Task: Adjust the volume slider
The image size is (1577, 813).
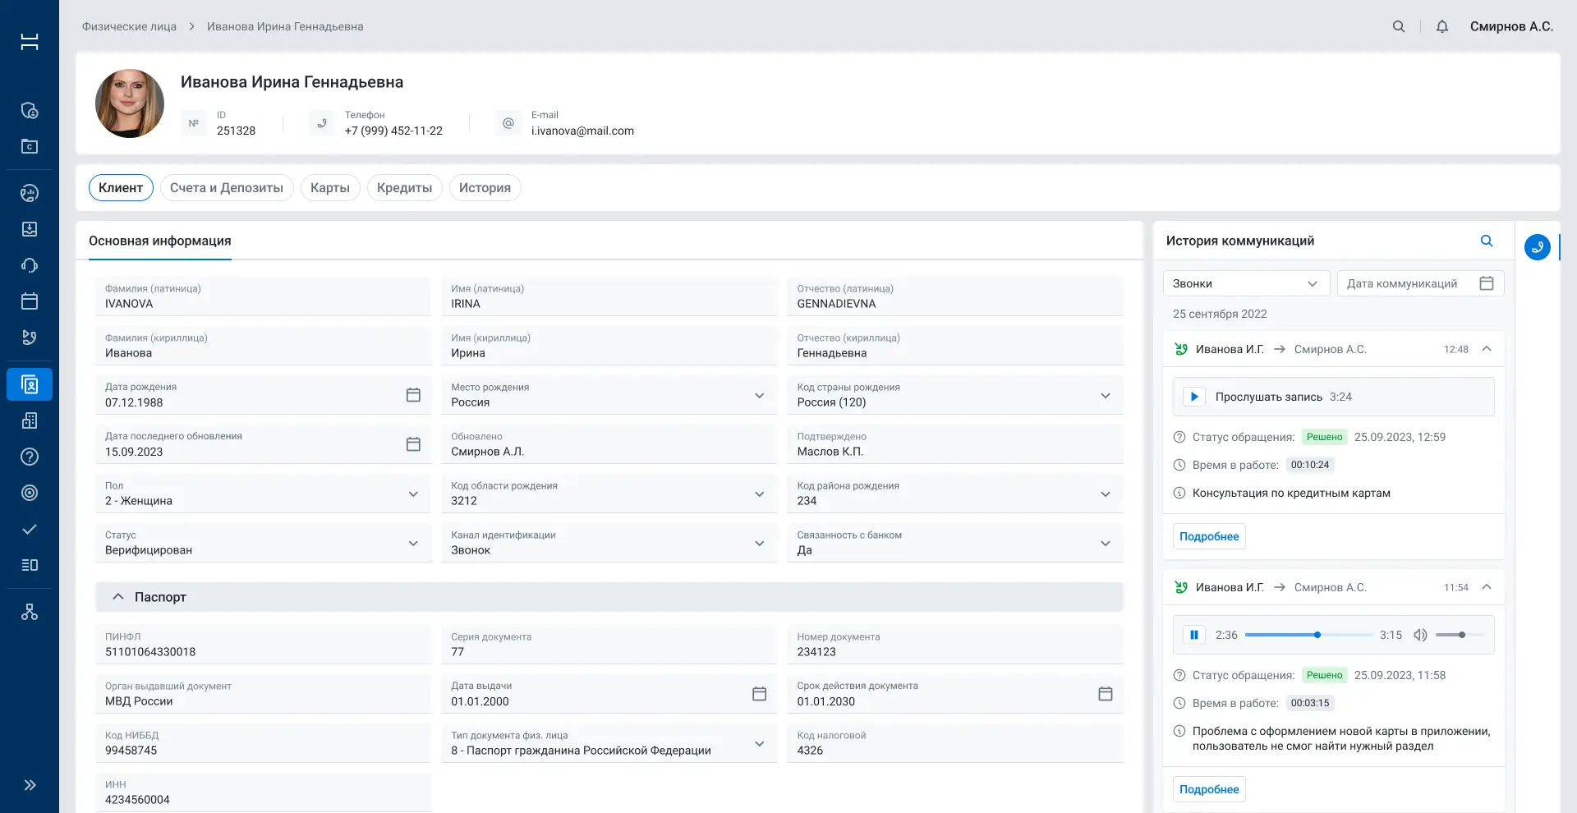Action: coord(1460,635)
